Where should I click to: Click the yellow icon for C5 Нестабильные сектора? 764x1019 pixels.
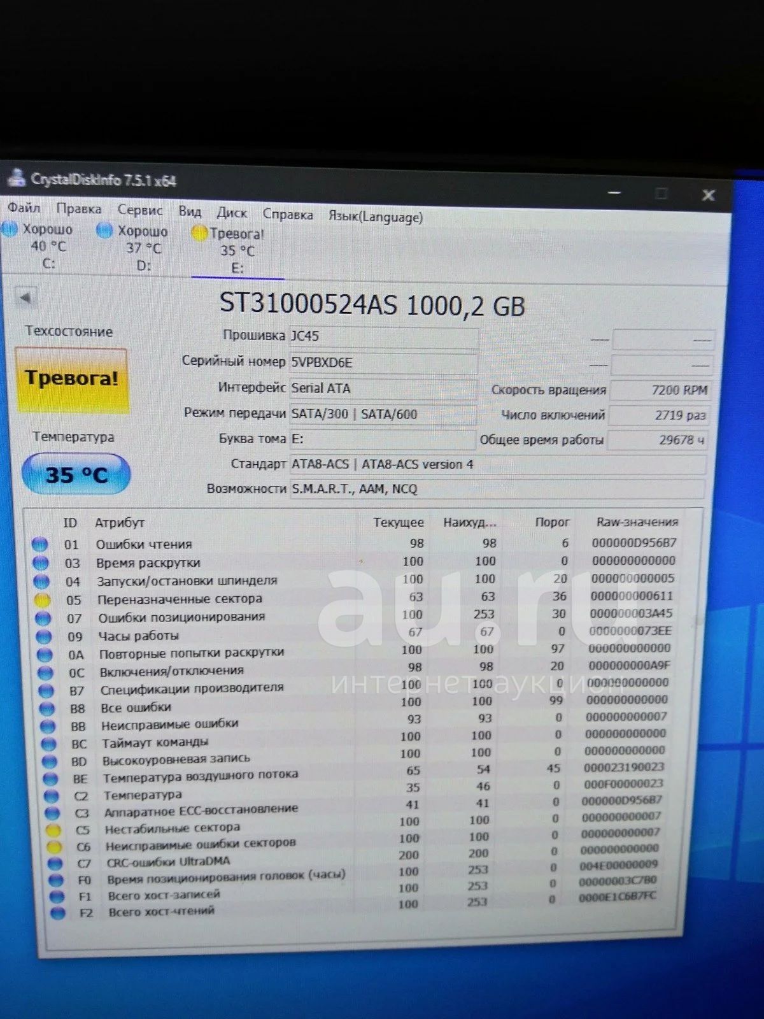pyautogui.click(x=54, y=830)
